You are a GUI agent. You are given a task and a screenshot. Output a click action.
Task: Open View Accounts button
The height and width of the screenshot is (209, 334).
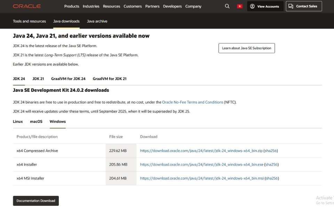265,6
